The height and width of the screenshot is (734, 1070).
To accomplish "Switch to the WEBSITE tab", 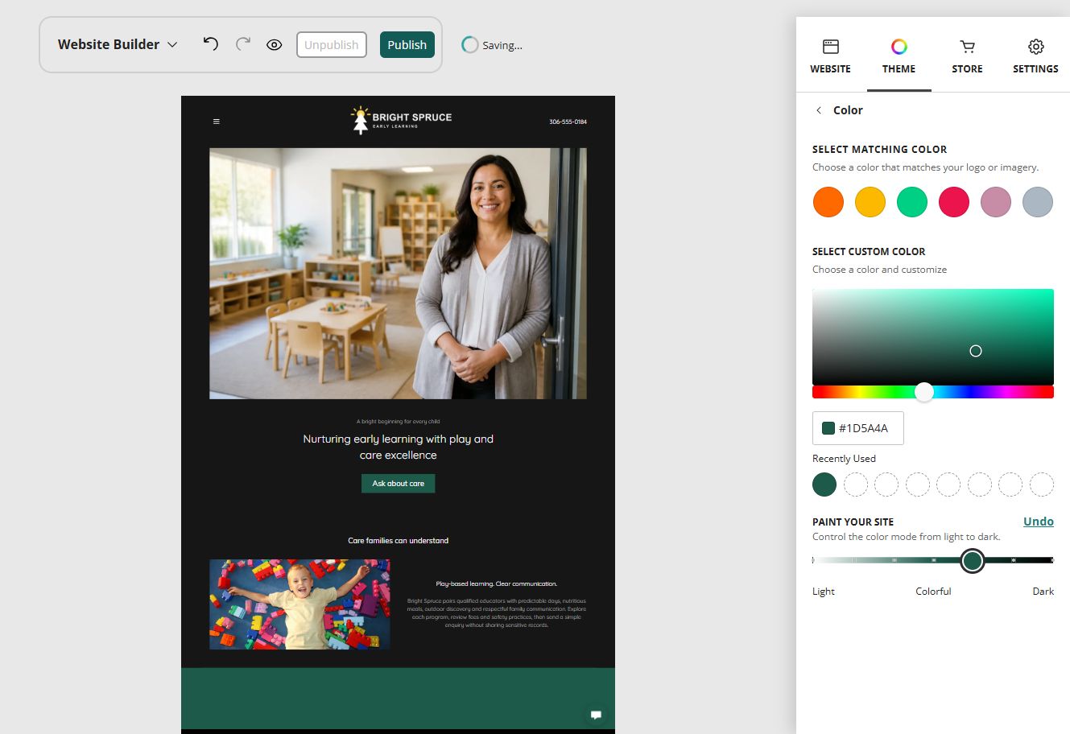I will click(x=830, y=56).
